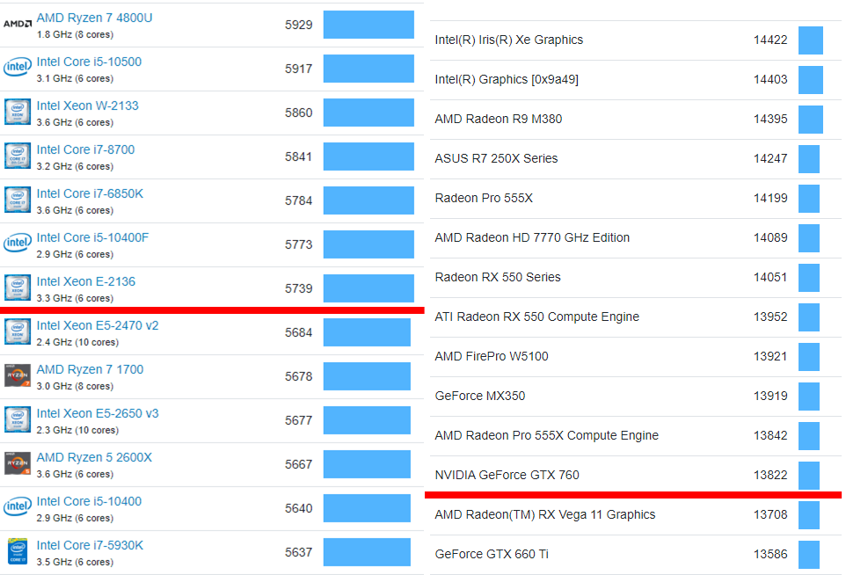Select AMD Radeon Pro 555X Compute Engine
The height and width of the screenshot is (575, 846).
(x=546, y=435)
